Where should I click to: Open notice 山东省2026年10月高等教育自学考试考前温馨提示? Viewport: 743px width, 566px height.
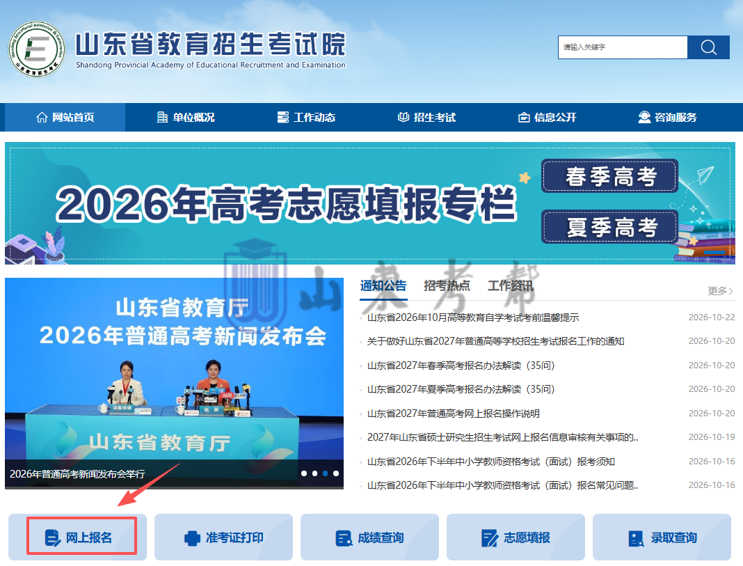coord(473,317)
